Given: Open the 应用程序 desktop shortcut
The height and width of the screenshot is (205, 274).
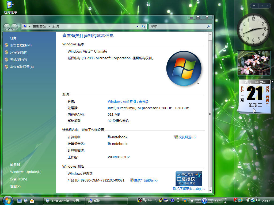Looking at the screenshot, I should point(10,7).
